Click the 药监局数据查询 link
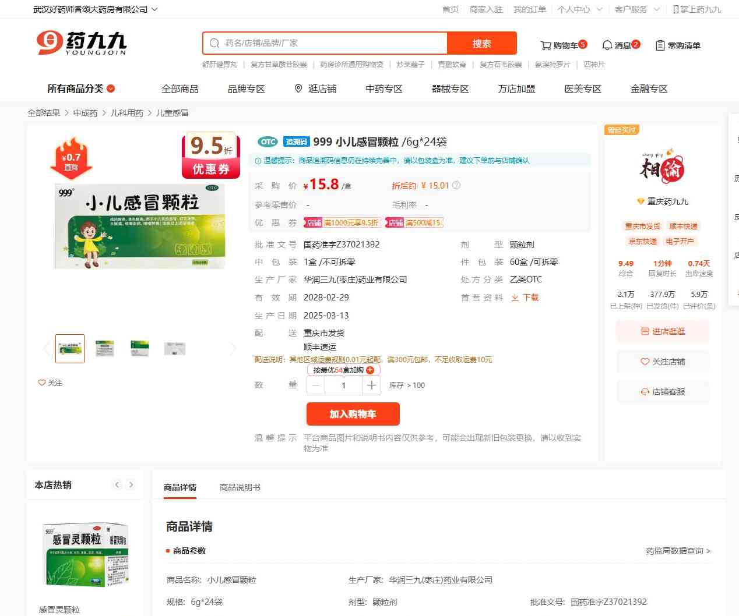 [x=678, y=551]
